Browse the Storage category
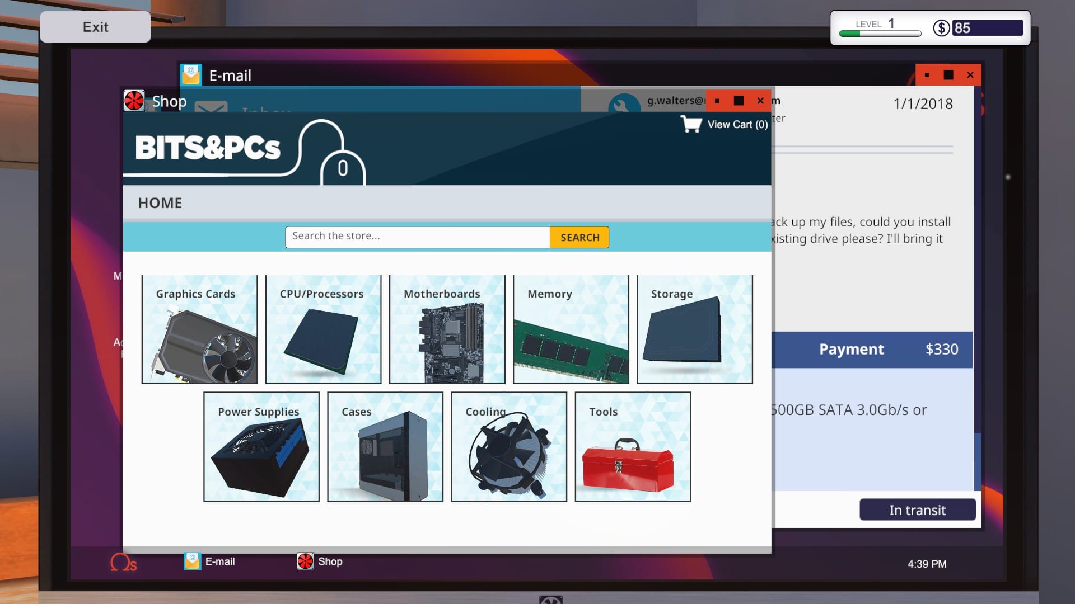 694,329
